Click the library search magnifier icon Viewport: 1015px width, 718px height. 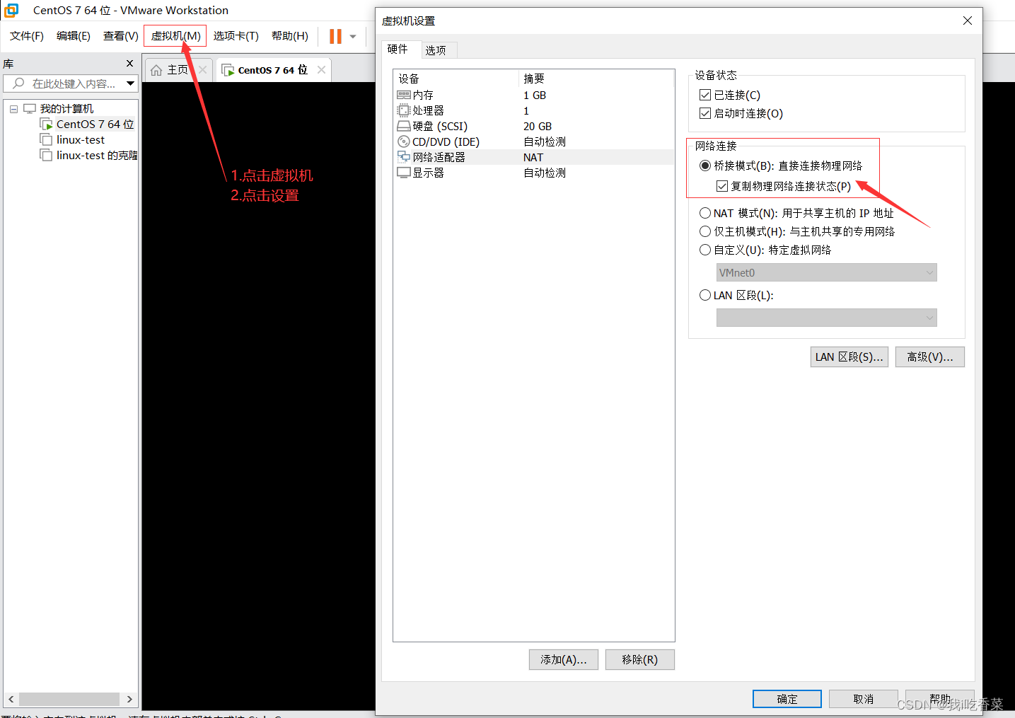click(x=18, y=83)
